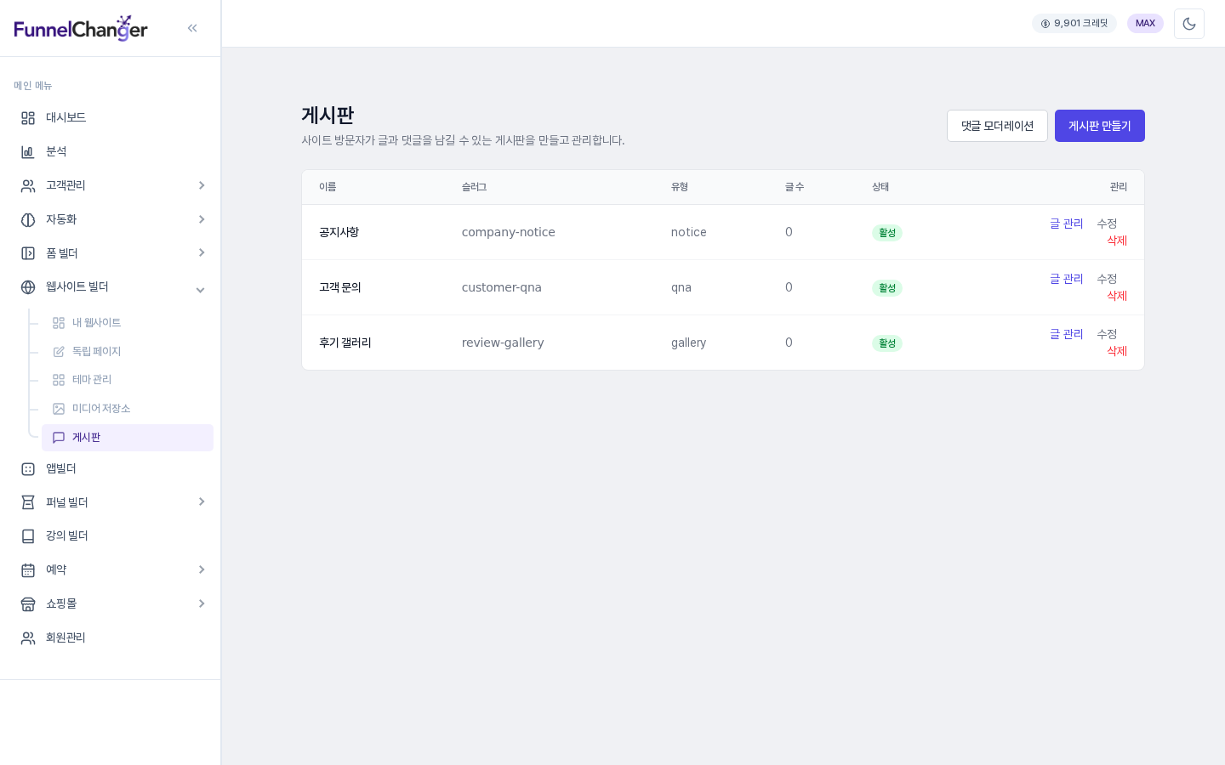Go to 대시보드 menu item
The height and width of the screenshot is (765, 1225).
111,117
